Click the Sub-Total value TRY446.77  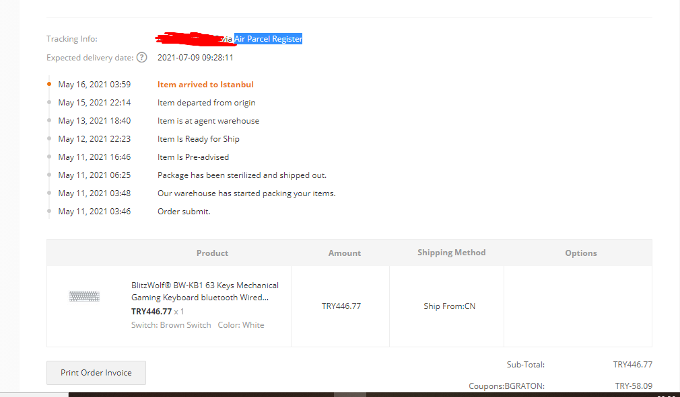coord(633,365)
